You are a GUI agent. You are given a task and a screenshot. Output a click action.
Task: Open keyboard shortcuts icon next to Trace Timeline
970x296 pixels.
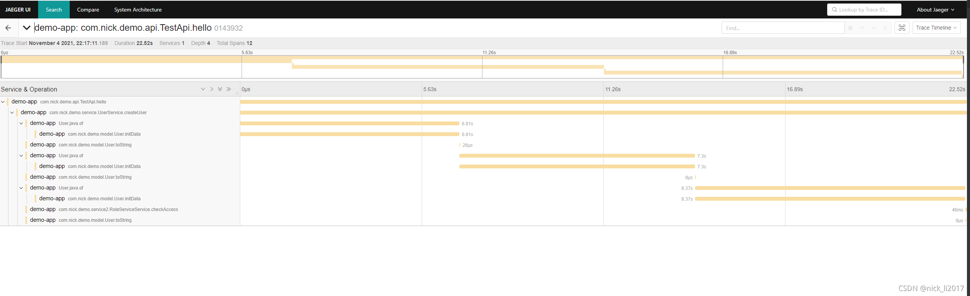click(x=902, y=28)
